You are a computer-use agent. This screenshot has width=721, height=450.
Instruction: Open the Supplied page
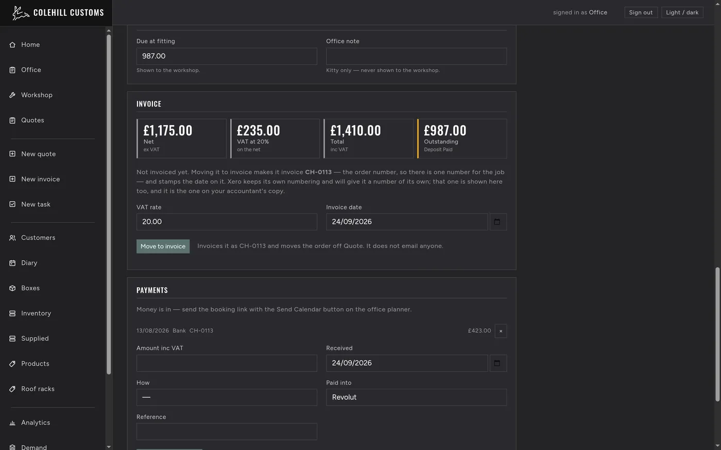[x=35, y=338]
